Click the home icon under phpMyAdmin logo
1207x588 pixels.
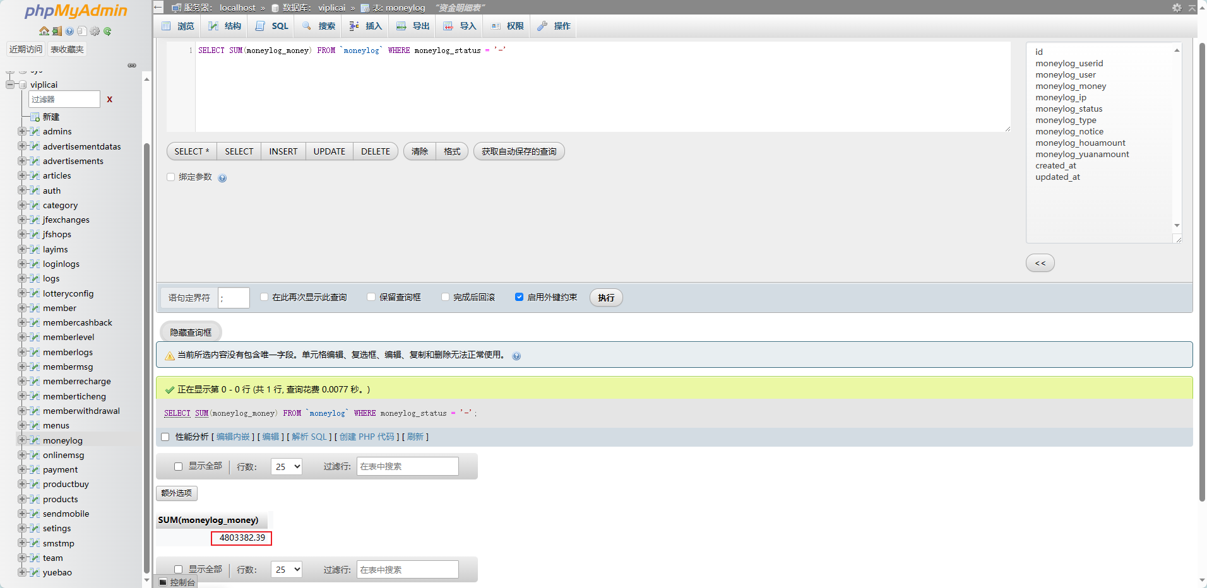coord(44,31)
